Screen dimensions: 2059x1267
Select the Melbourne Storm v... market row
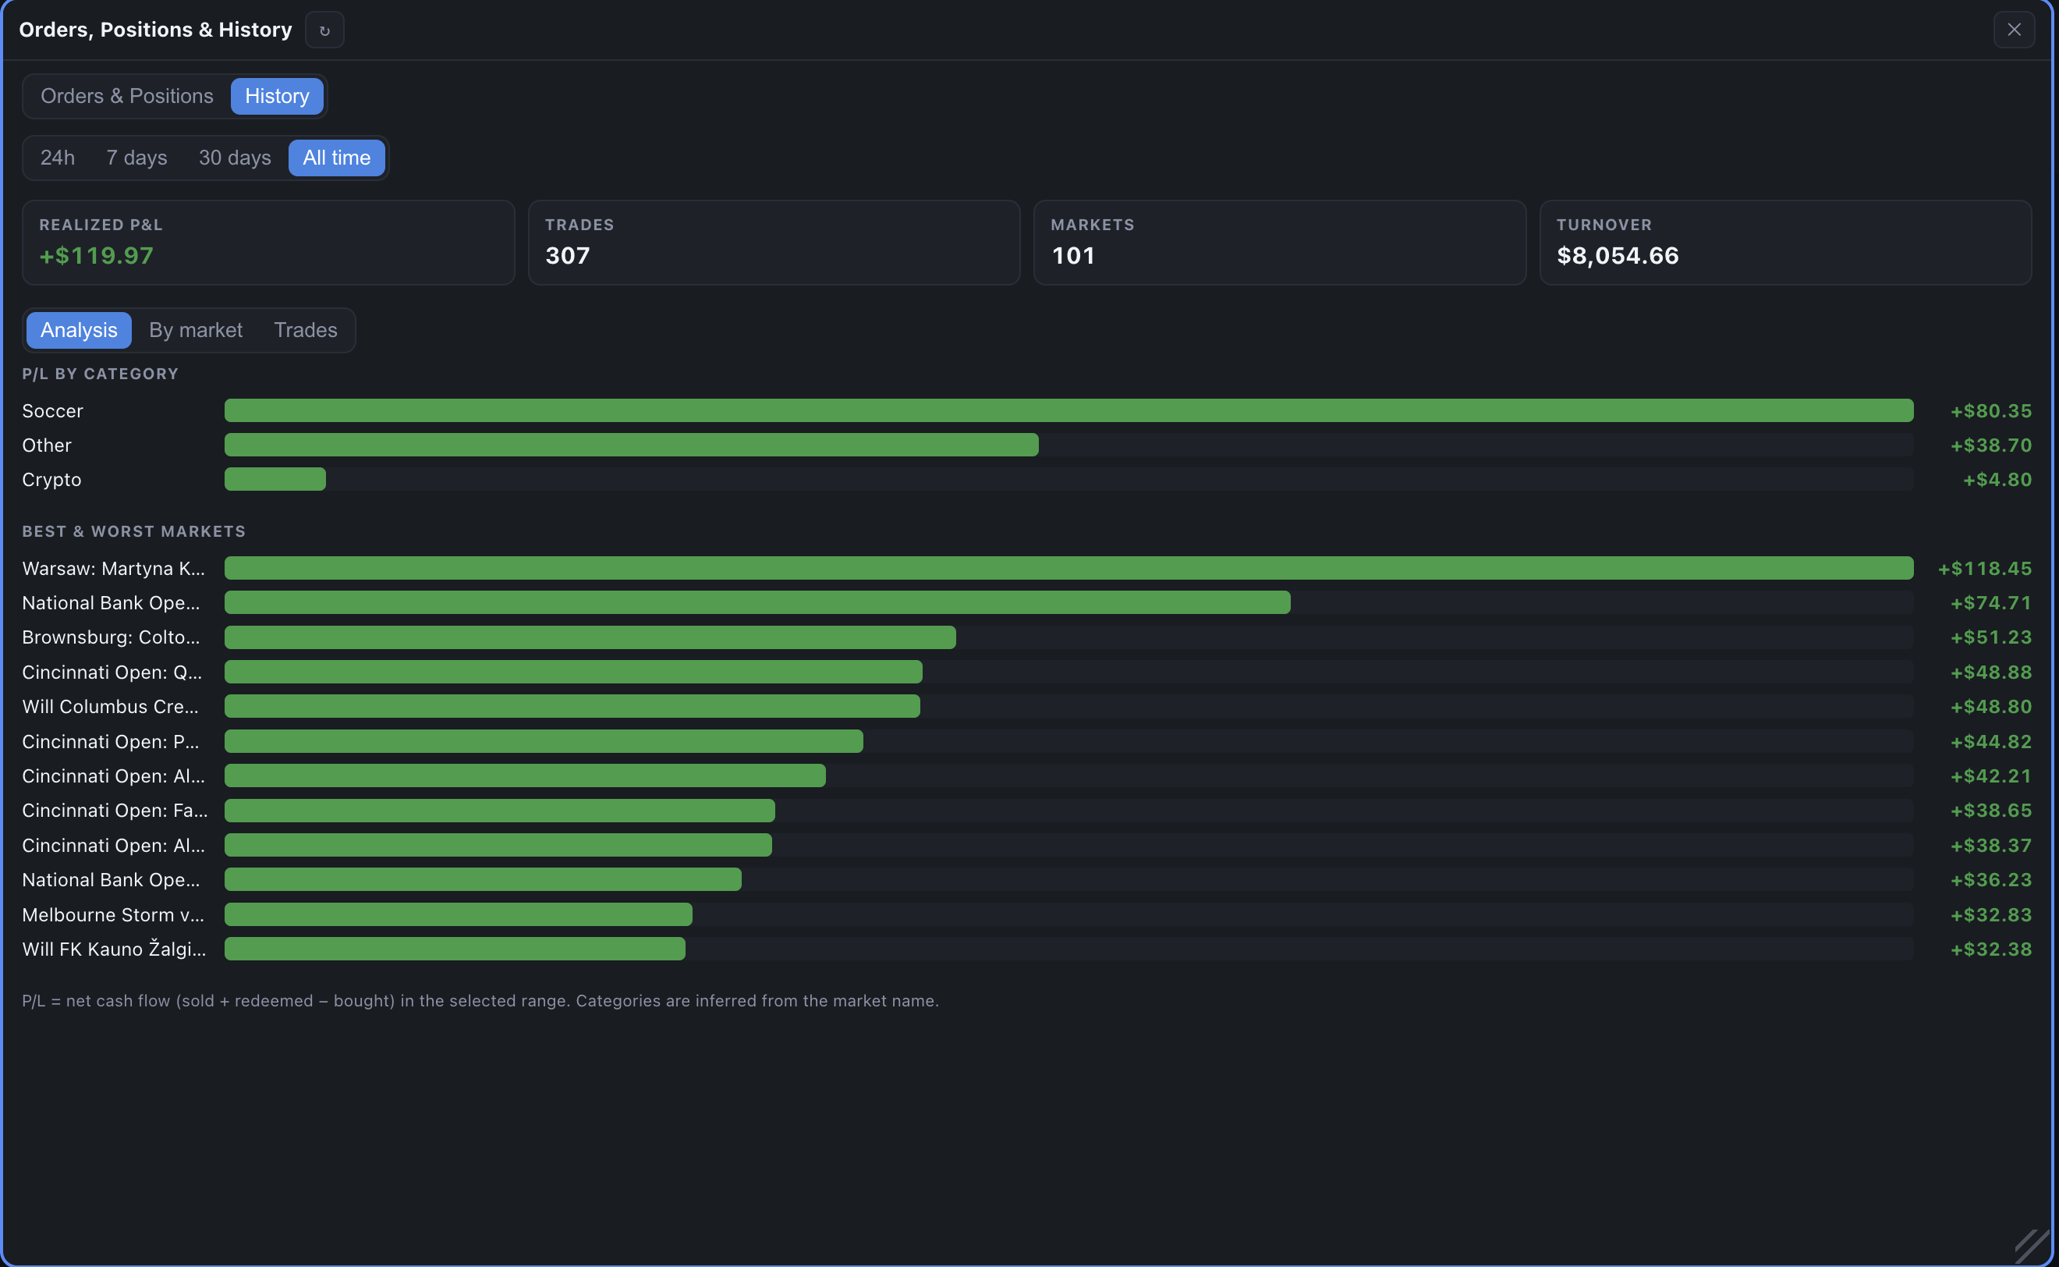click(1027, 914)
